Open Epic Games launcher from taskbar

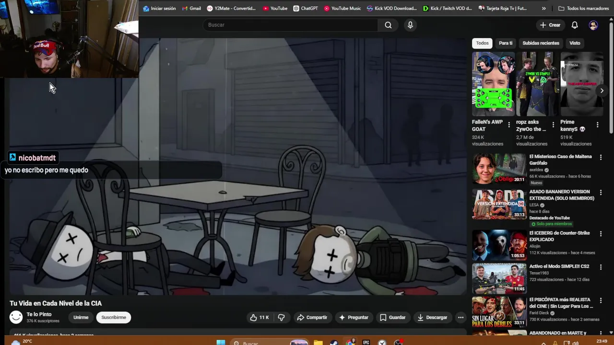pos(366,342)
